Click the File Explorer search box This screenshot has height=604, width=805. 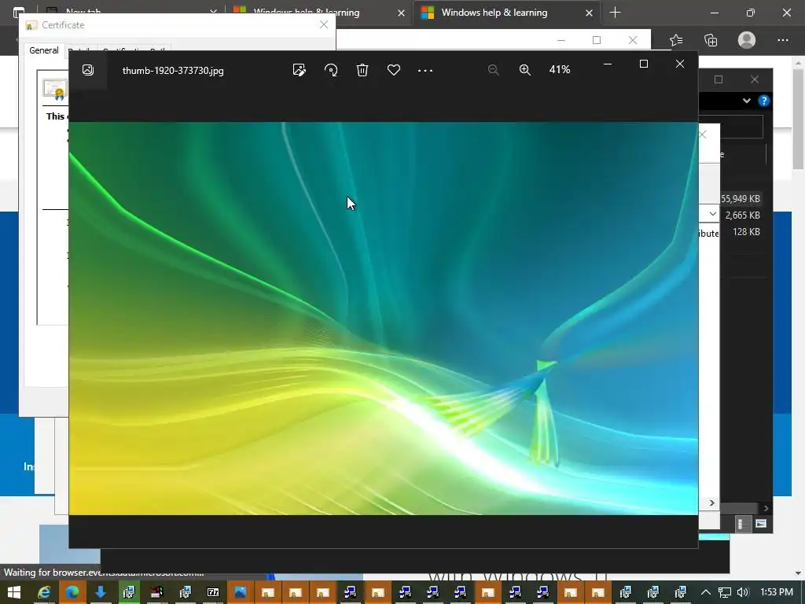741,126
